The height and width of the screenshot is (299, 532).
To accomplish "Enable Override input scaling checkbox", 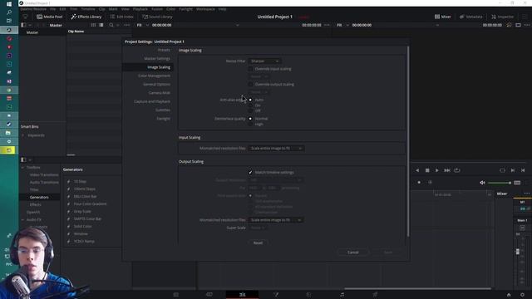I will (250, 69).
